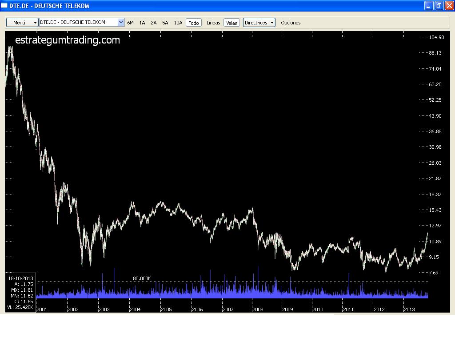Viewport: 455px width, 341px height.
Task: Click the 2011 year label on time axis
Action: coord(348,309)
